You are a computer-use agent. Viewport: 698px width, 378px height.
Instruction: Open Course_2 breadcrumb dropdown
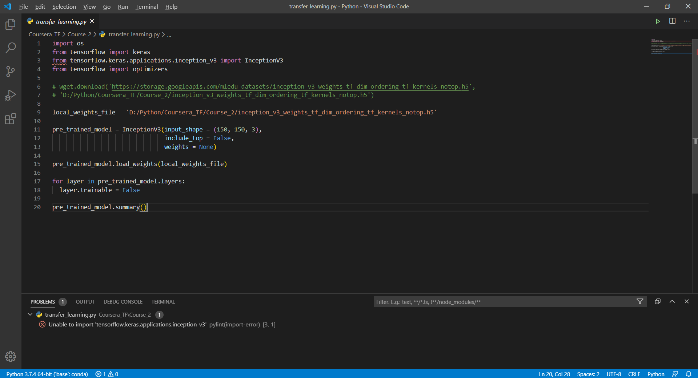(x=79, y=34)
